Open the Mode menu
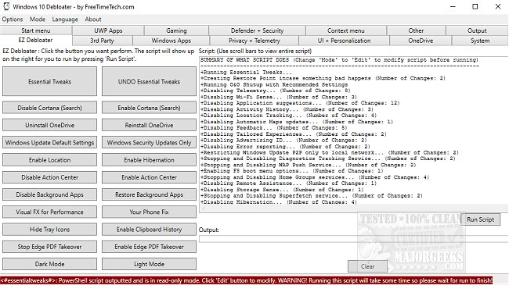This screenshot has height=285, width=509. pyautogui.click(x=38, y=19)
